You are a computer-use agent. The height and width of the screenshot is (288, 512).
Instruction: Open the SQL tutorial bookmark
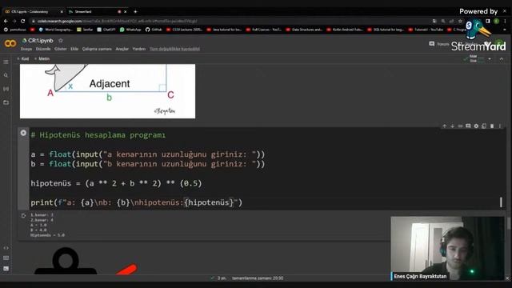386,30
